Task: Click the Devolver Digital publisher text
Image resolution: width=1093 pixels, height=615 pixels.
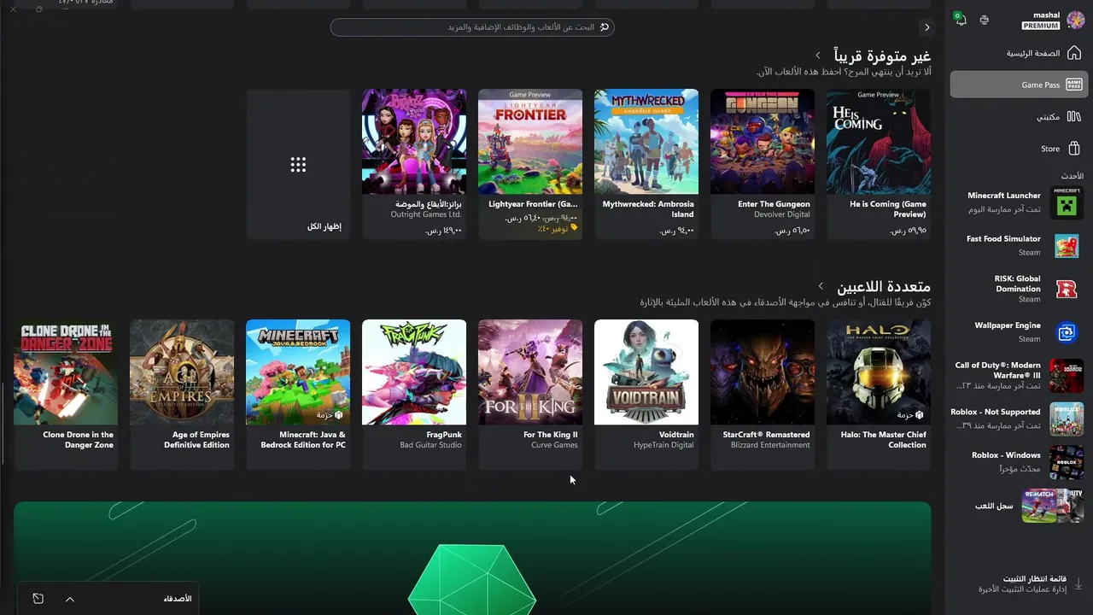Action: click(781, 214)
